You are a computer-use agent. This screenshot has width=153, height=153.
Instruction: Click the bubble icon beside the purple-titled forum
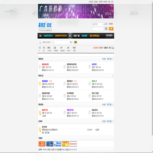[x=65, y=113]
